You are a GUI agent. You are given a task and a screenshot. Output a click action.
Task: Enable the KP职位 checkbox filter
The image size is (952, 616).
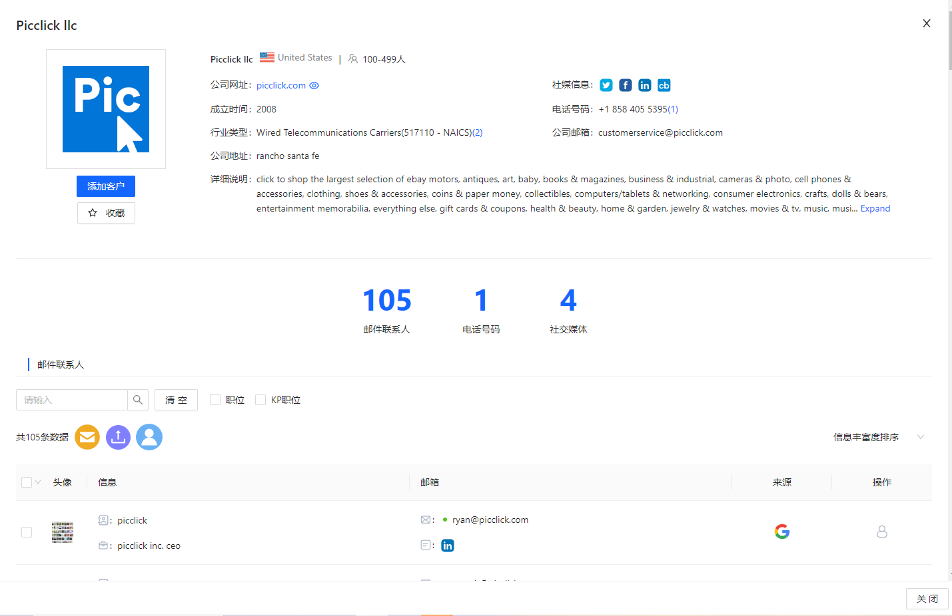point(260,400)
